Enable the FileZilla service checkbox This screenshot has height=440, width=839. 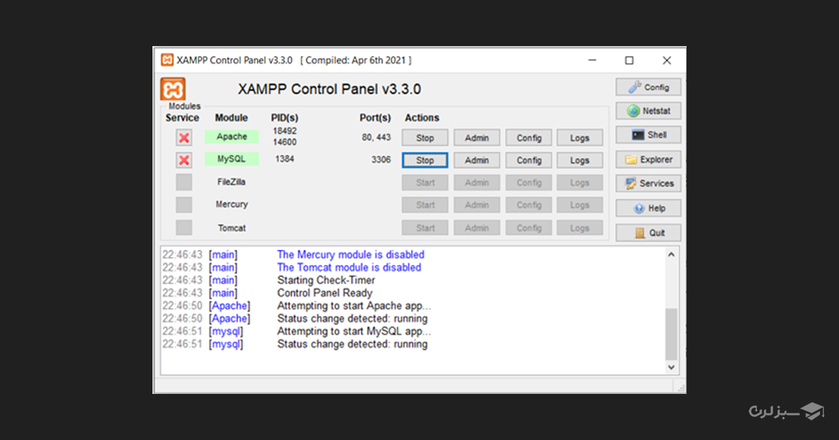[184, 182]
